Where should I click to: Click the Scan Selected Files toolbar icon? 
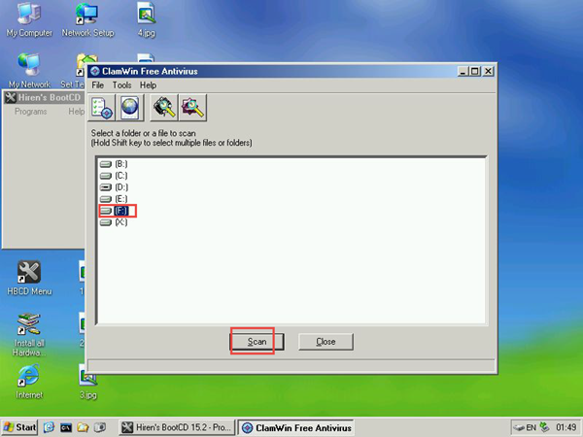tap(192, 108)
